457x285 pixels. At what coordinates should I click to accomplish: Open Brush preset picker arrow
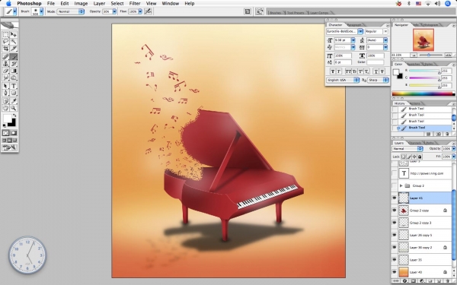coord(41,11)
